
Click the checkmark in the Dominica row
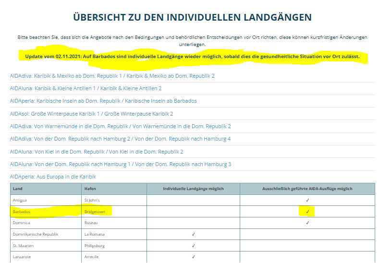[x=307, y=223]
